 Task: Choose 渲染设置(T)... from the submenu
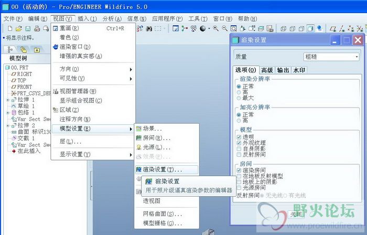tap(167, 169)
